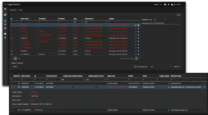Open row menu for robot A11100054PC
The image size is (208, 115).
tap(204, 110)
